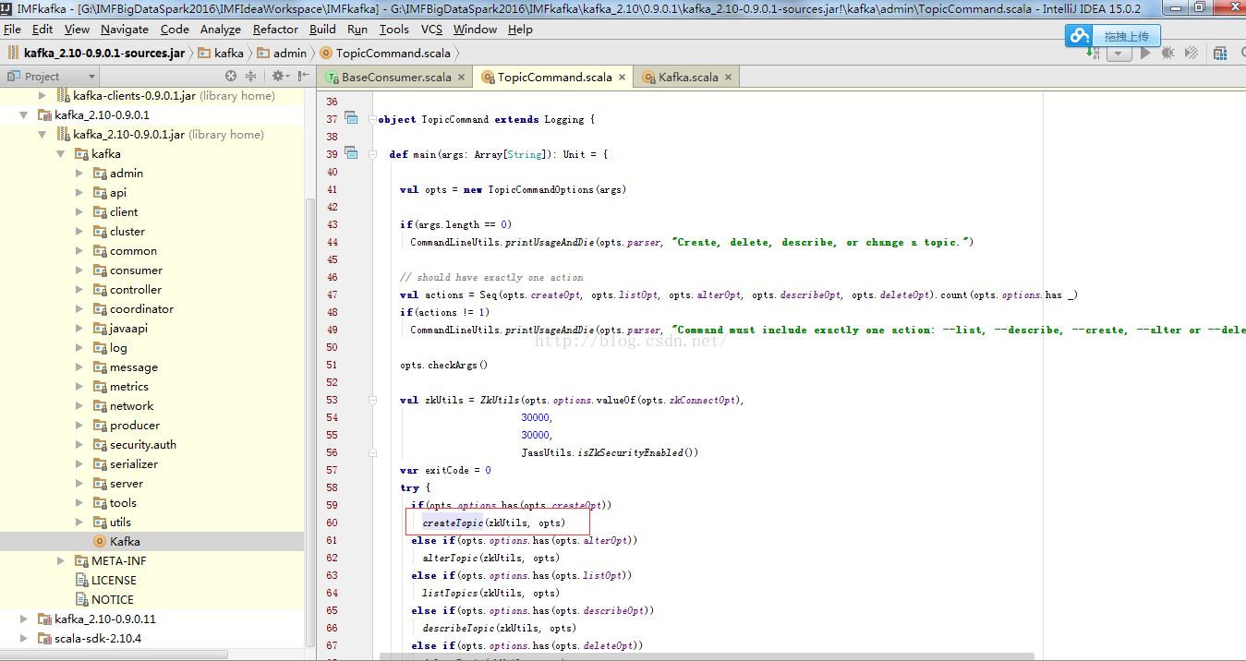Open Project Structure icon in toolbar
Screen dimensions: 1246x661
[1220, 53]
